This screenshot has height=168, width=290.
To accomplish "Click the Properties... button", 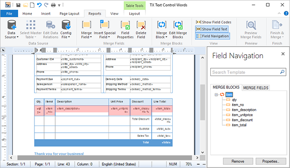I will (x=271, y=161).
